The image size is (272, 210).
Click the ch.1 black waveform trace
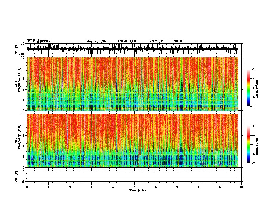tap(133, 49)
